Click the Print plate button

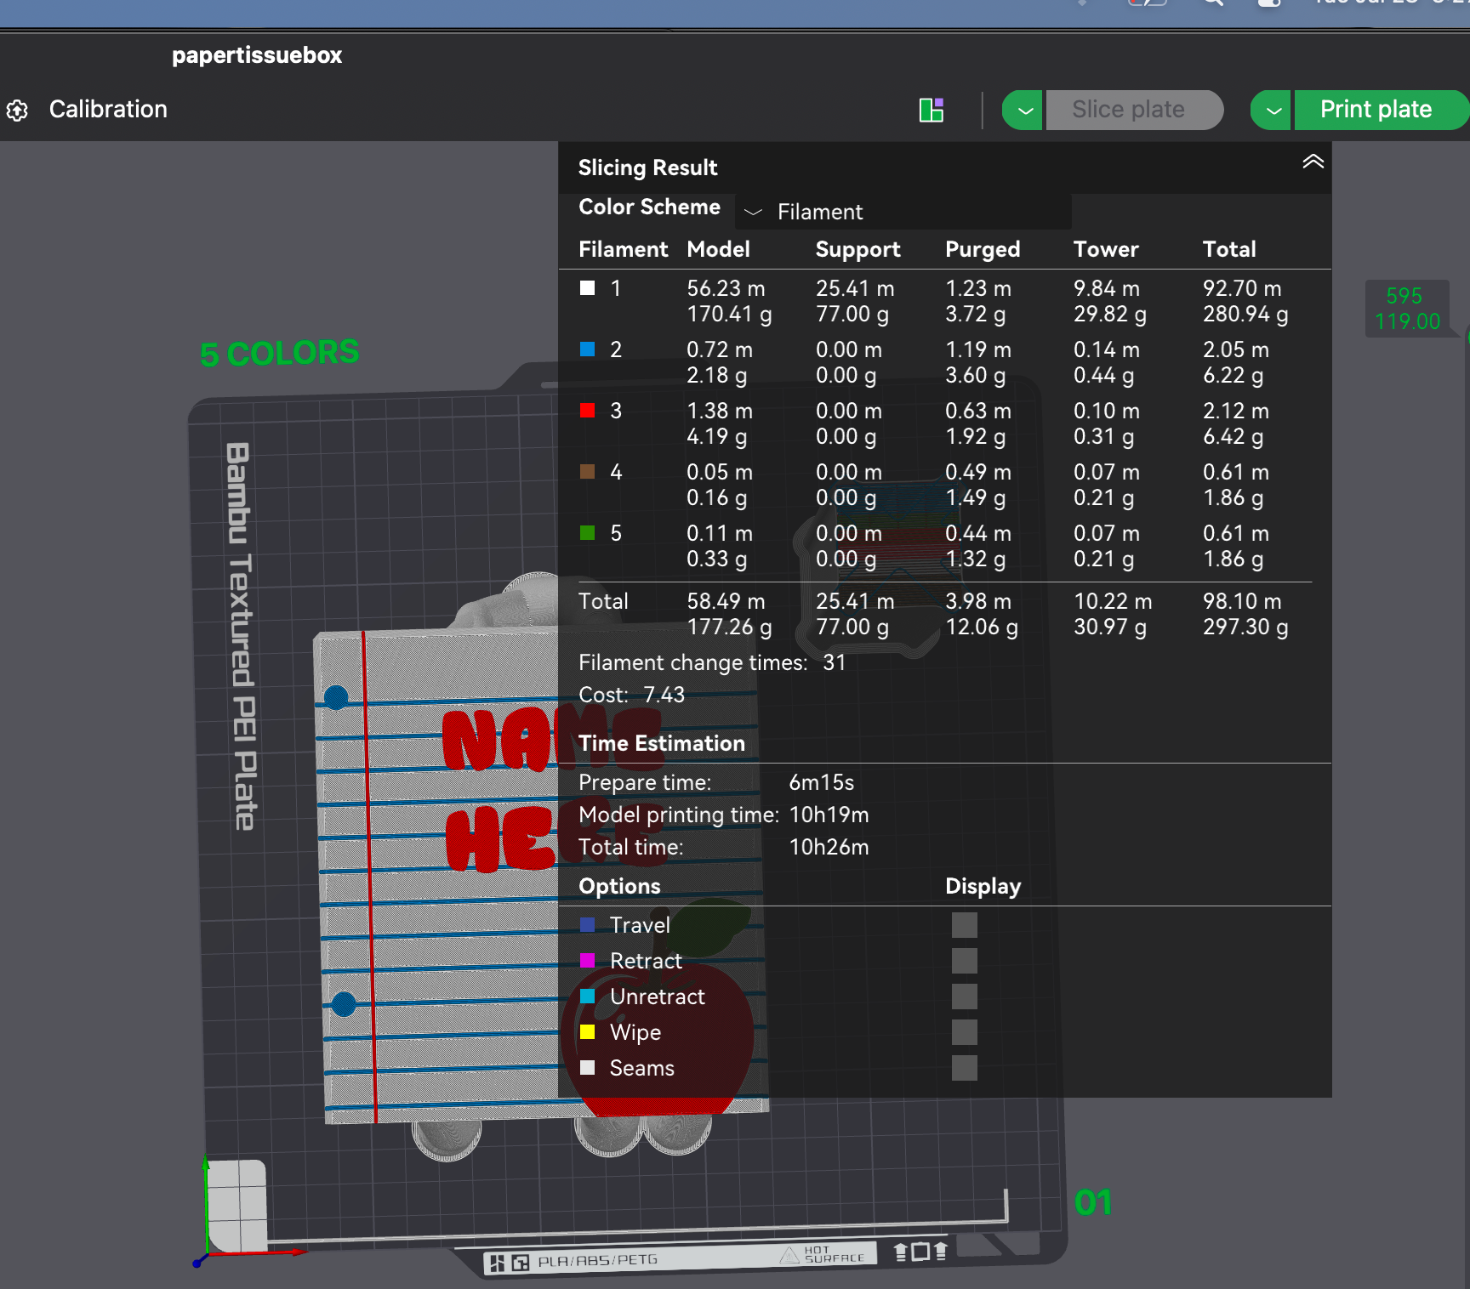pyautogui.click(x=1378, y=110)
